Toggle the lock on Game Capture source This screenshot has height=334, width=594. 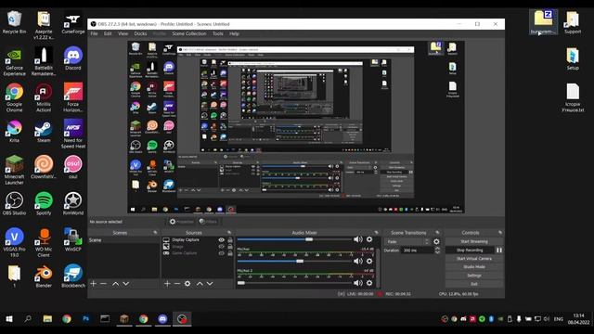[230, 253]
